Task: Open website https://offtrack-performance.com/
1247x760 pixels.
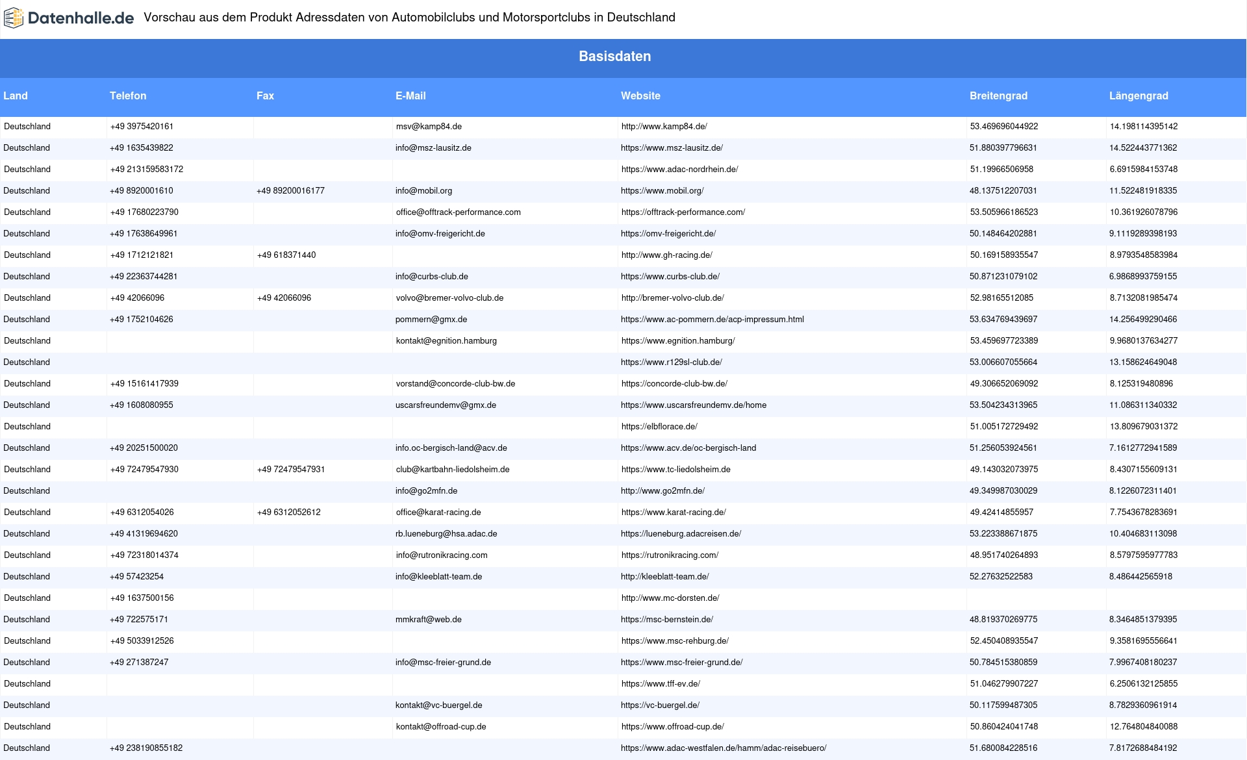Action: [x=683, y=212]
